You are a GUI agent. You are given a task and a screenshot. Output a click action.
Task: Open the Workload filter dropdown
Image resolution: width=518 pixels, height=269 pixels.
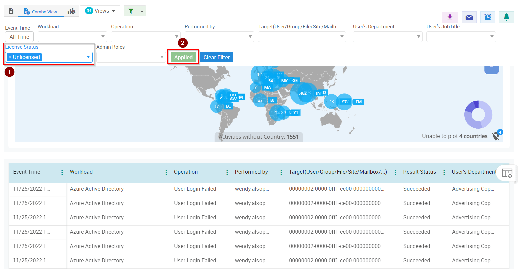[72, 37]
